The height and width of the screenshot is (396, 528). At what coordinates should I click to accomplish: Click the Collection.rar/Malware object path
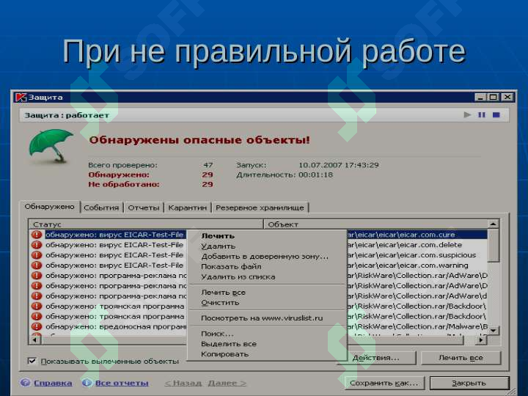coord(417,326)
